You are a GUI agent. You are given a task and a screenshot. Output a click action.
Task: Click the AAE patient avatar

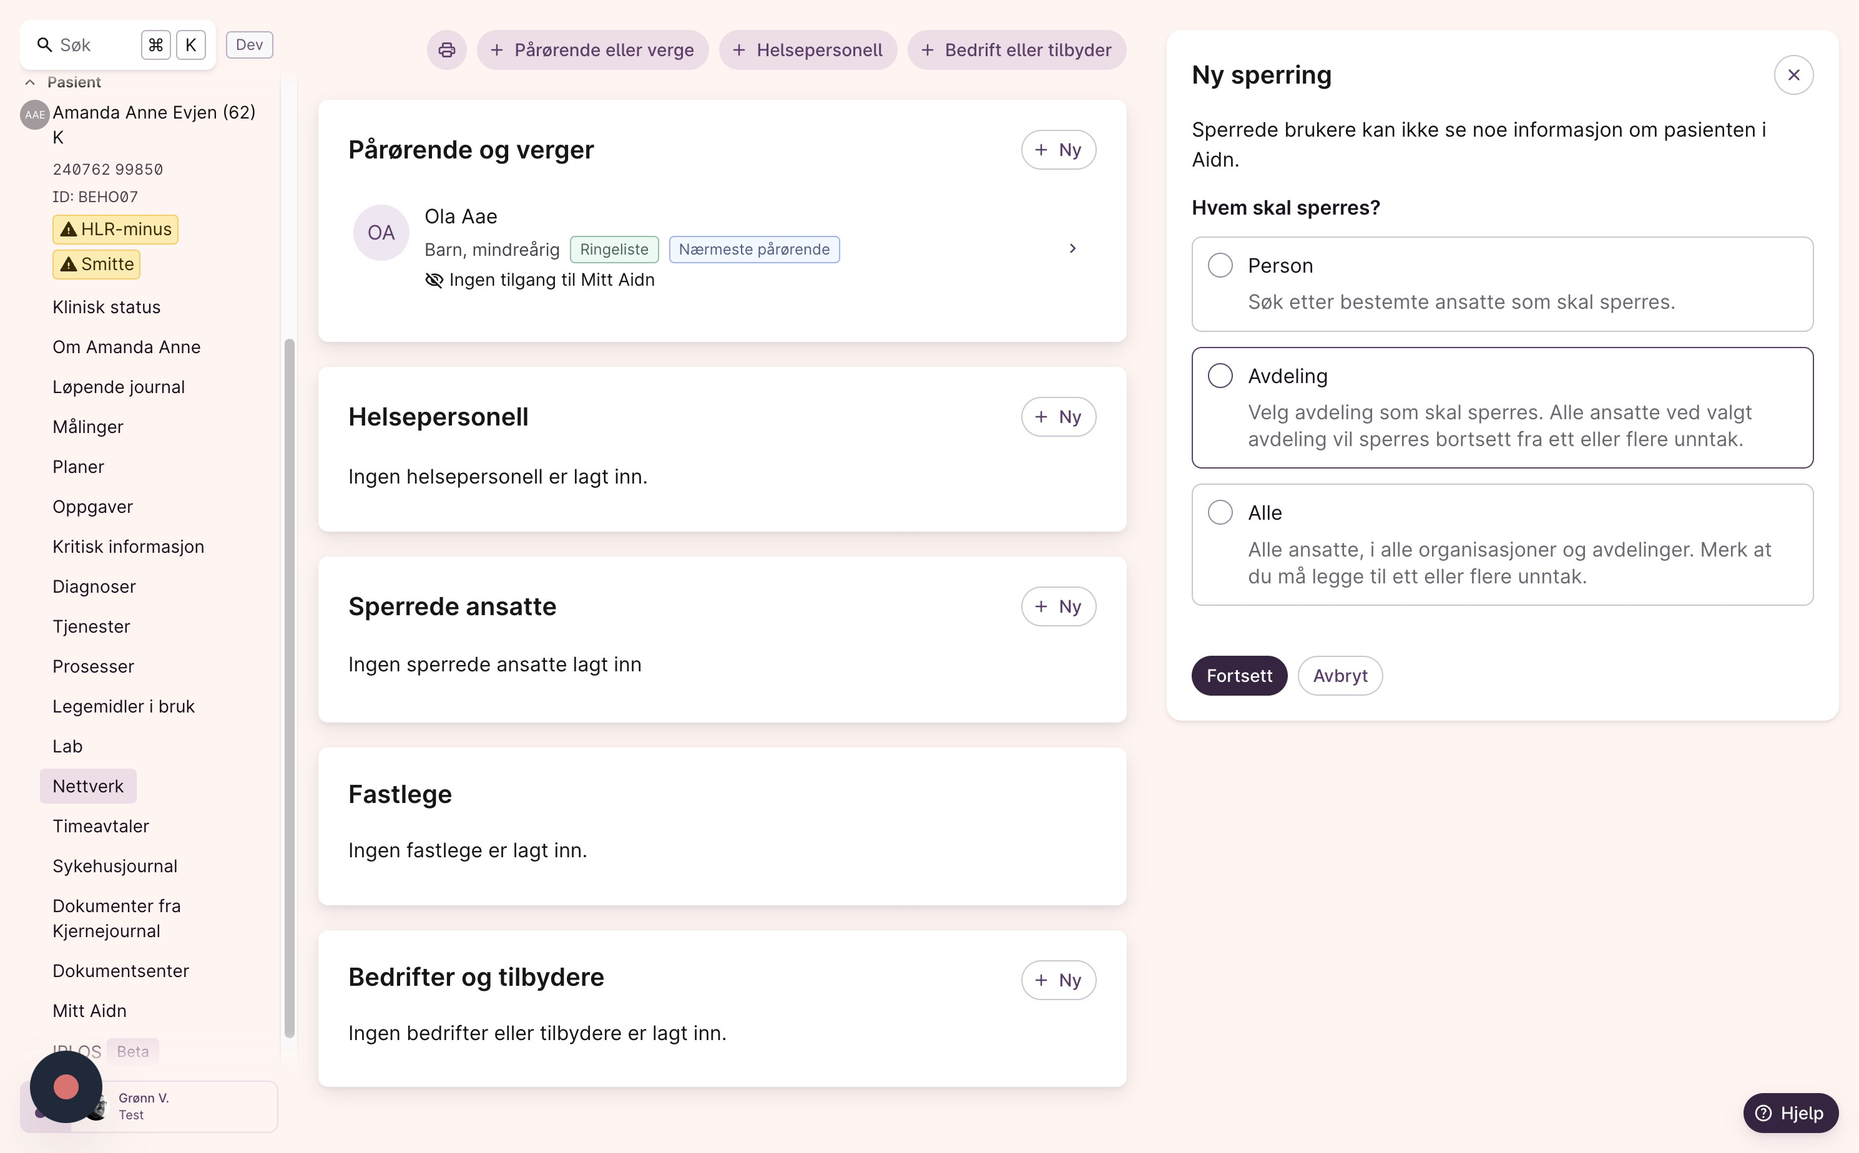point(34,115)
